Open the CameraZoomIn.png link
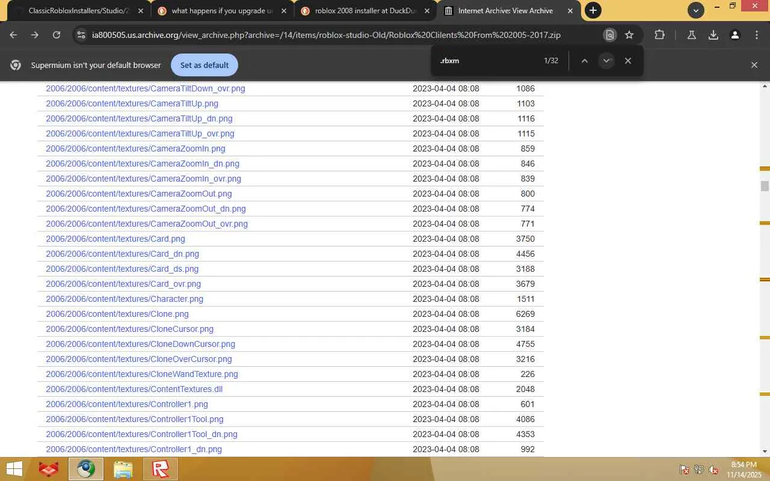The height and width of the screenshot is (481, 770). pyautogui.click(x=135, y=149)
